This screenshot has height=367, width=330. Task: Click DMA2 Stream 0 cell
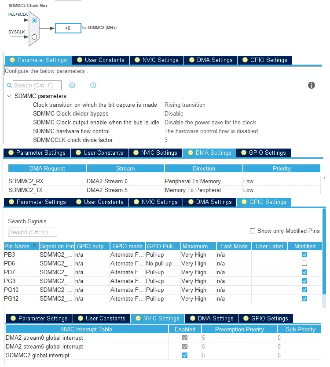pyautogui.click(x=125, y=182)
